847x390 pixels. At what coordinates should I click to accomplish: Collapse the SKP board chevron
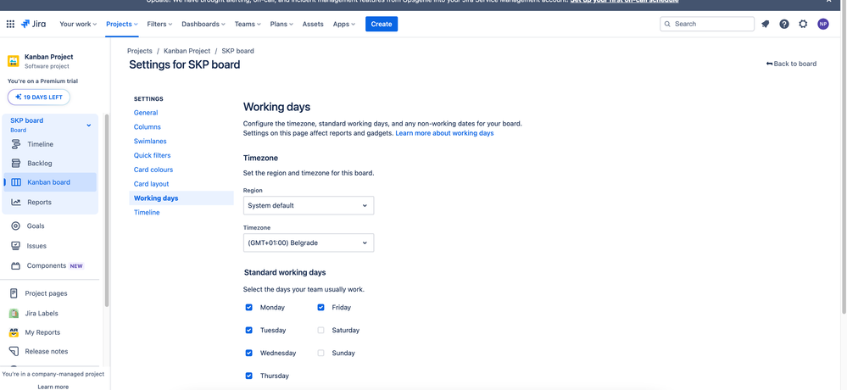click(89, 125)
